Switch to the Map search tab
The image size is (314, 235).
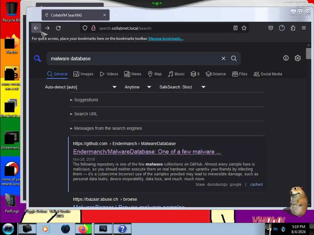tap(155, 74)
